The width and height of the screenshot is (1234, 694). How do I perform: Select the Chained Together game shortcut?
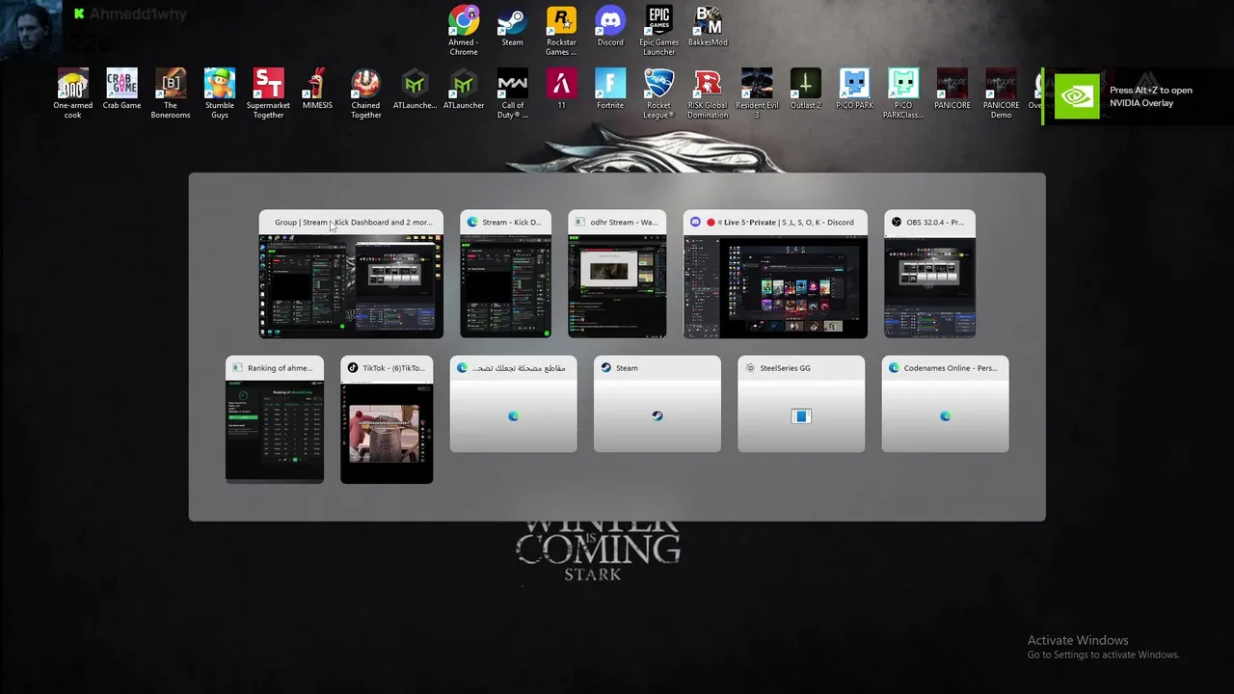[365, 93]
